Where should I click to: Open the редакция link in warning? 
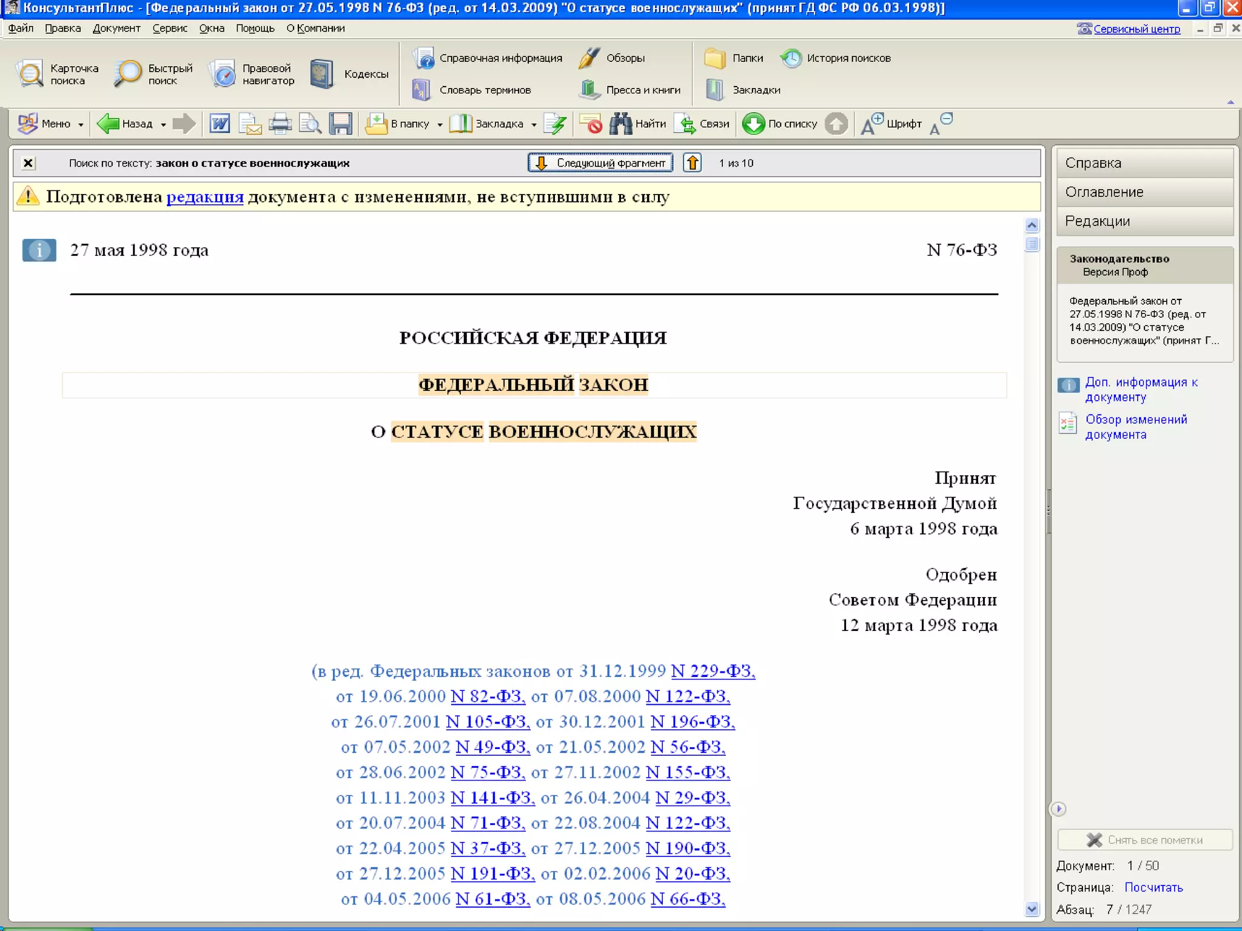[x=205, y=197]
